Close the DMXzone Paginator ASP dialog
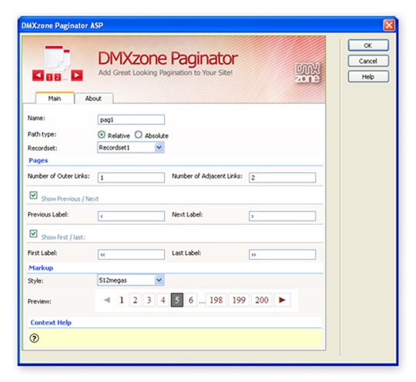This screenshot has width=416, height=382. [389, 25]
